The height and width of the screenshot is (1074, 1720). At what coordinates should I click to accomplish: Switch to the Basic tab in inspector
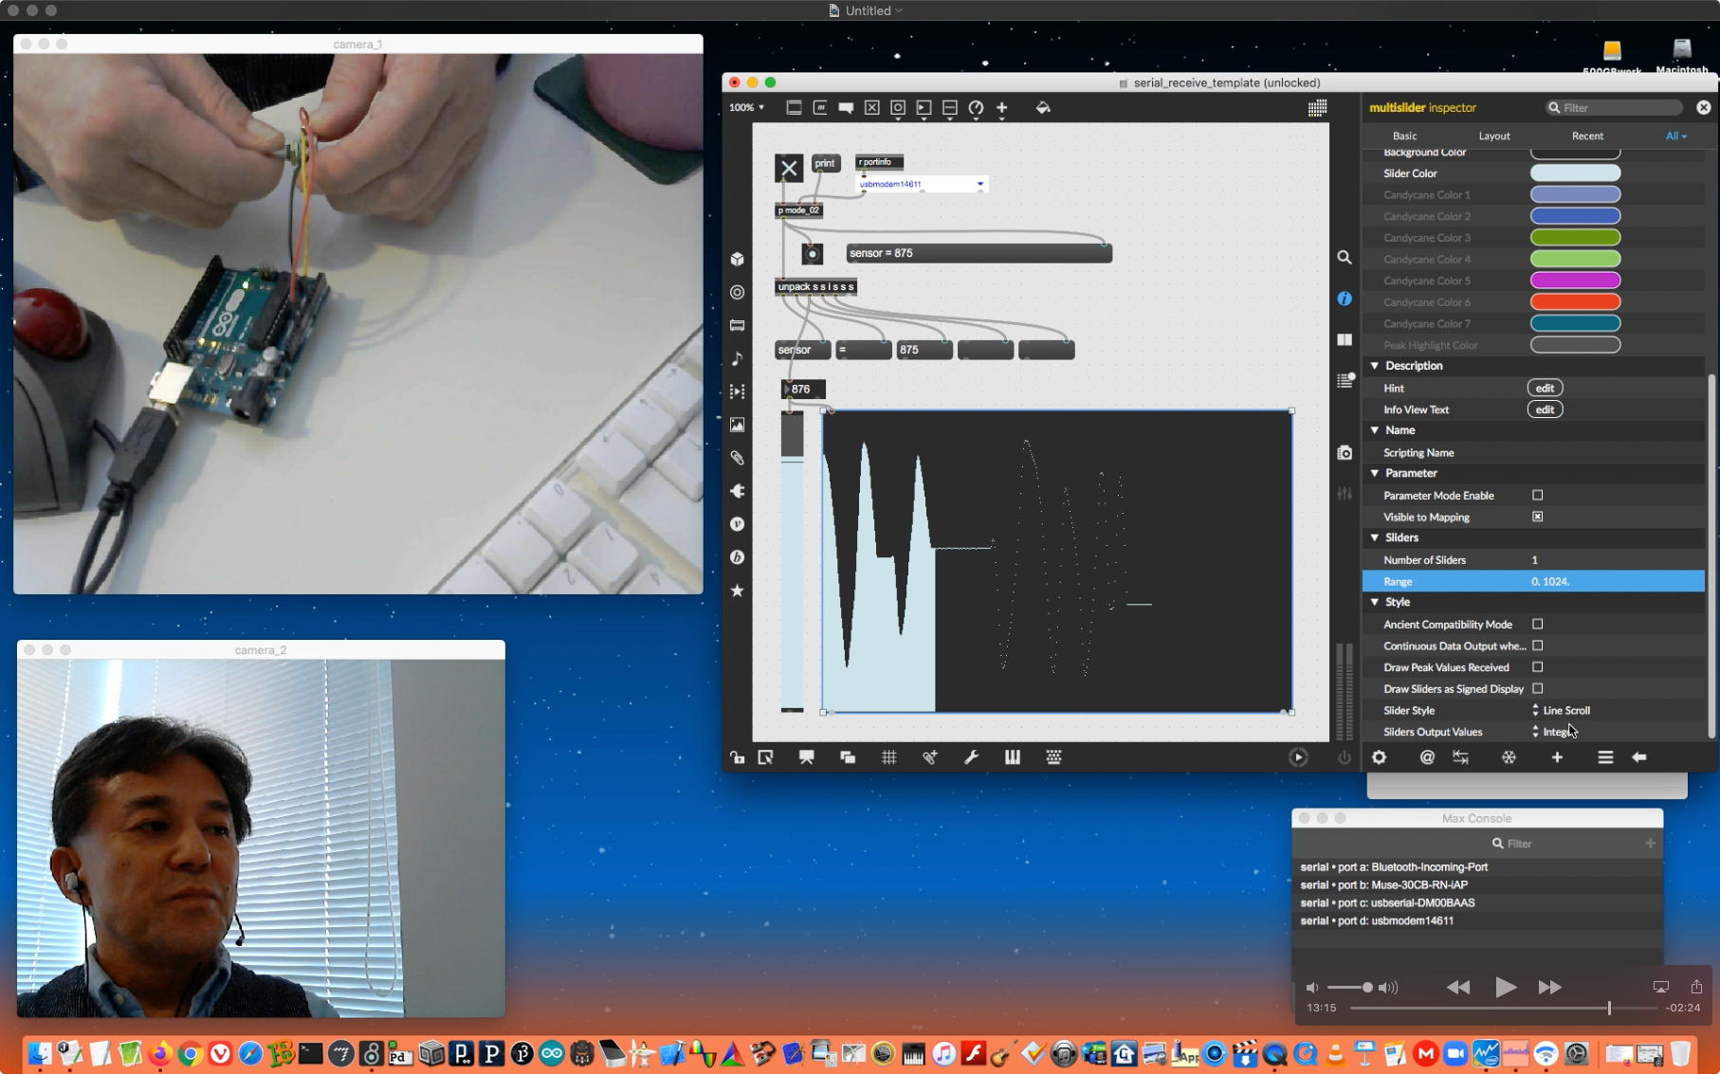(1404, 136)
